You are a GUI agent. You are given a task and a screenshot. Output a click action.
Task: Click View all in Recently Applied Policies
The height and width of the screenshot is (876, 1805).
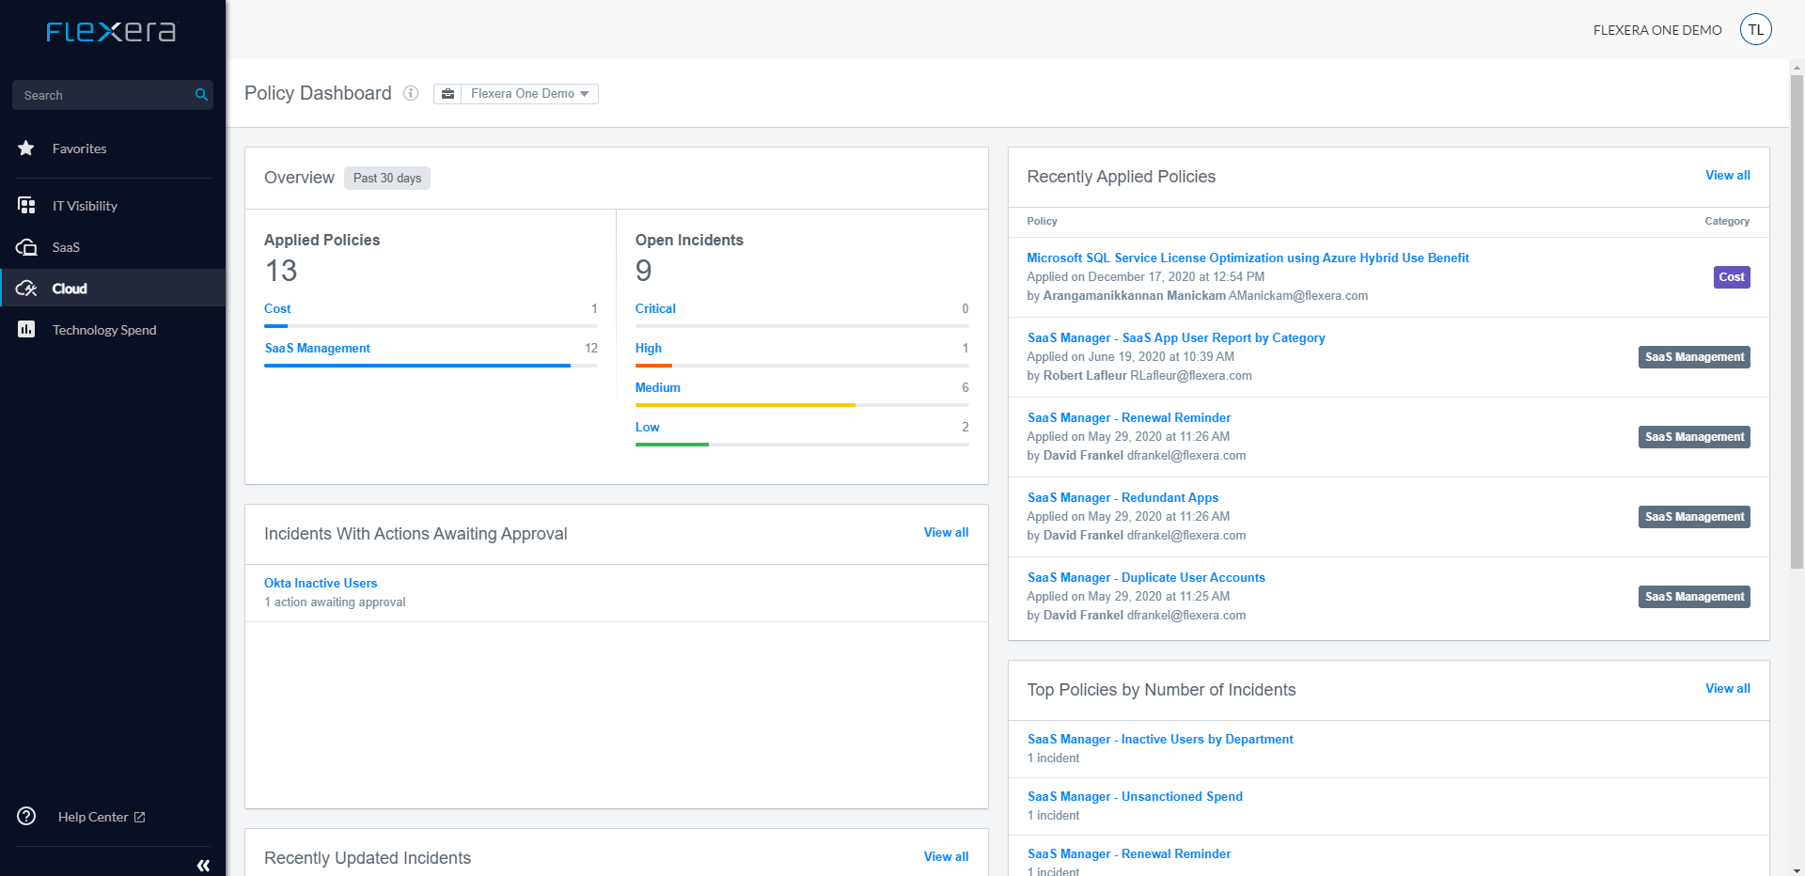tap(1727, 176)
